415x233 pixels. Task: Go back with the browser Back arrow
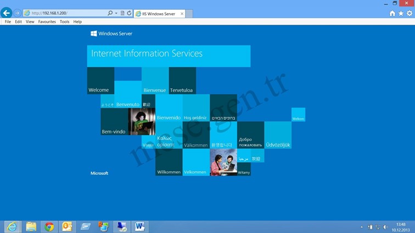[7, 13]
